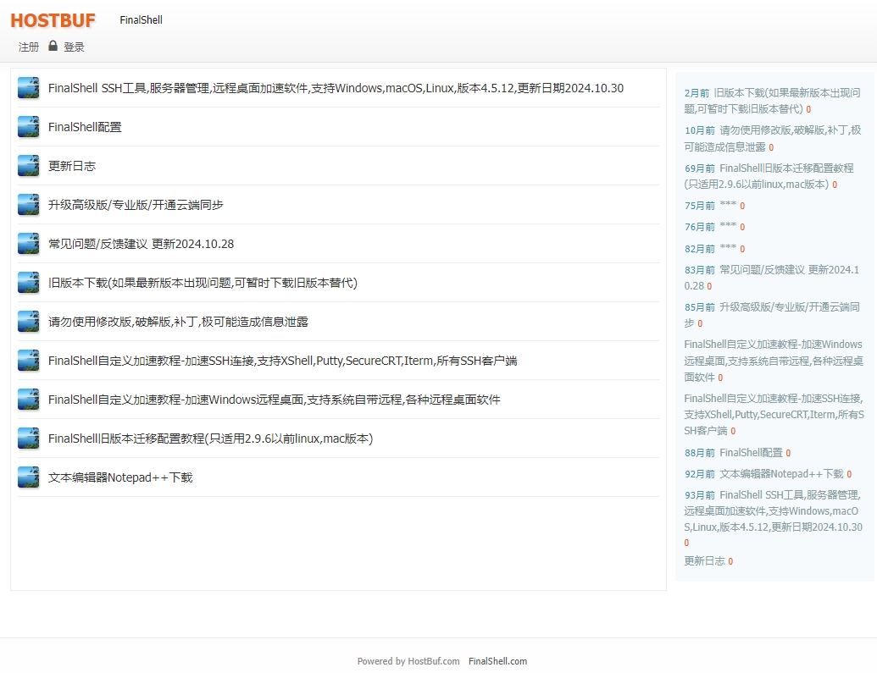Open 常见问题/反馈建议 更新2024.10.28 in main list
The height and width of the screenshot is (673, 877).
click(x=141, y=244)
